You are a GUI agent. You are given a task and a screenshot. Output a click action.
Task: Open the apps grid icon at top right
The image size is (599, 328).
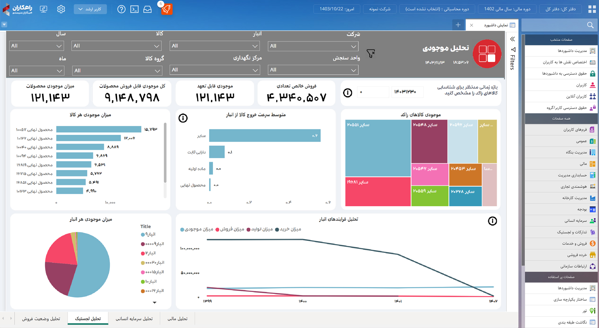(x=592, y=9)
